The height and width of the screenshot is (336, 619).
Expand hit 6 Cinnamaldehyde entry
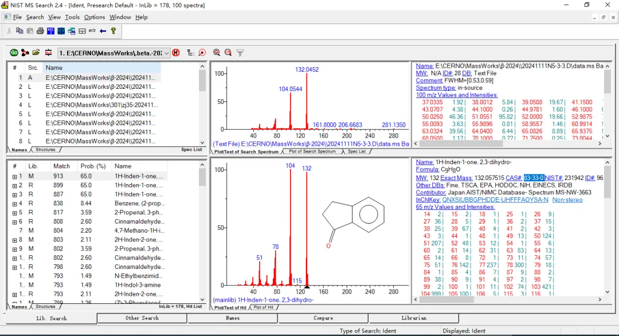(14, 222)
